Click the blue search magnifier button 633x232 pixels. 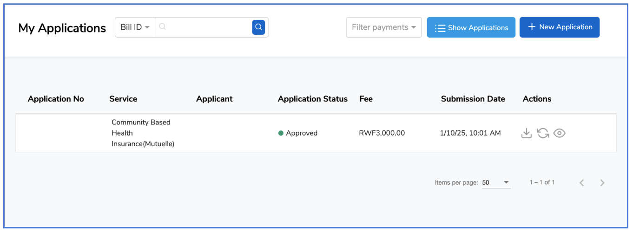tap(258, 27)
